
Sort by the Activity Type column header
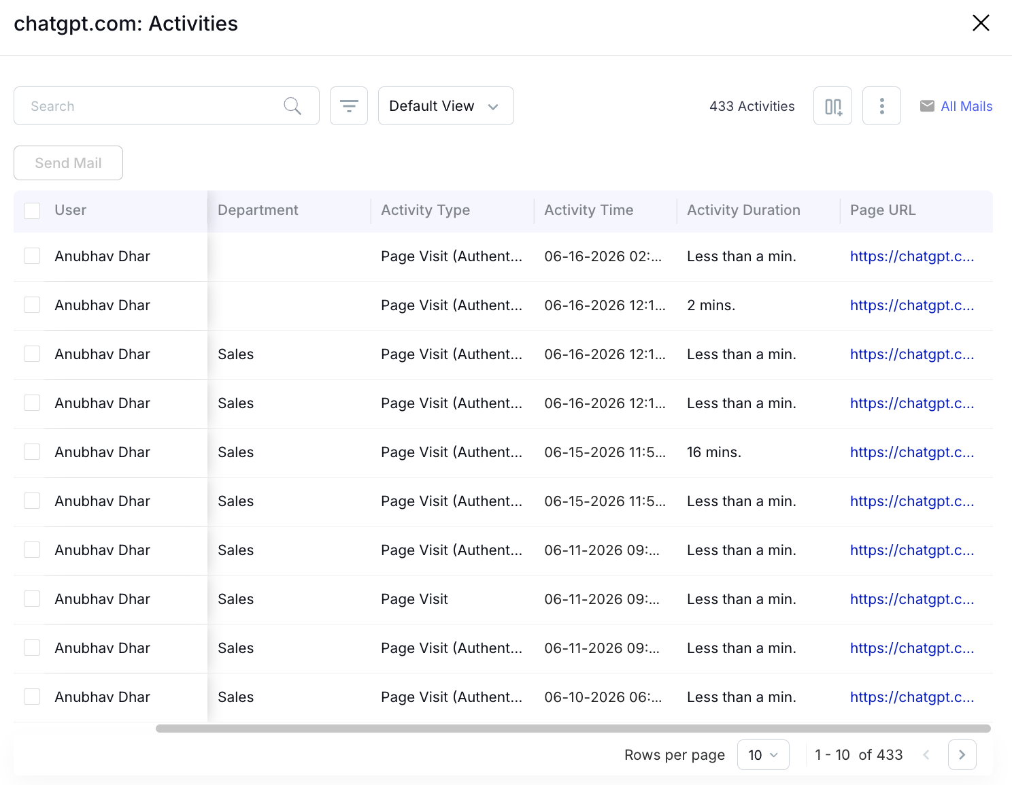[425, 210]
